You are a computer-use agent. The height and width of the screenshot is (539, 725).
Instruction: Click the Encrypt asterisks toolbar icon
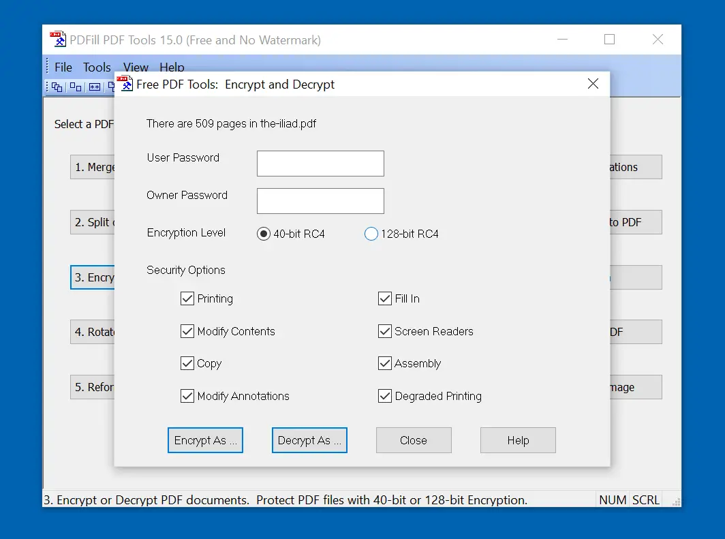coord(95,87)
